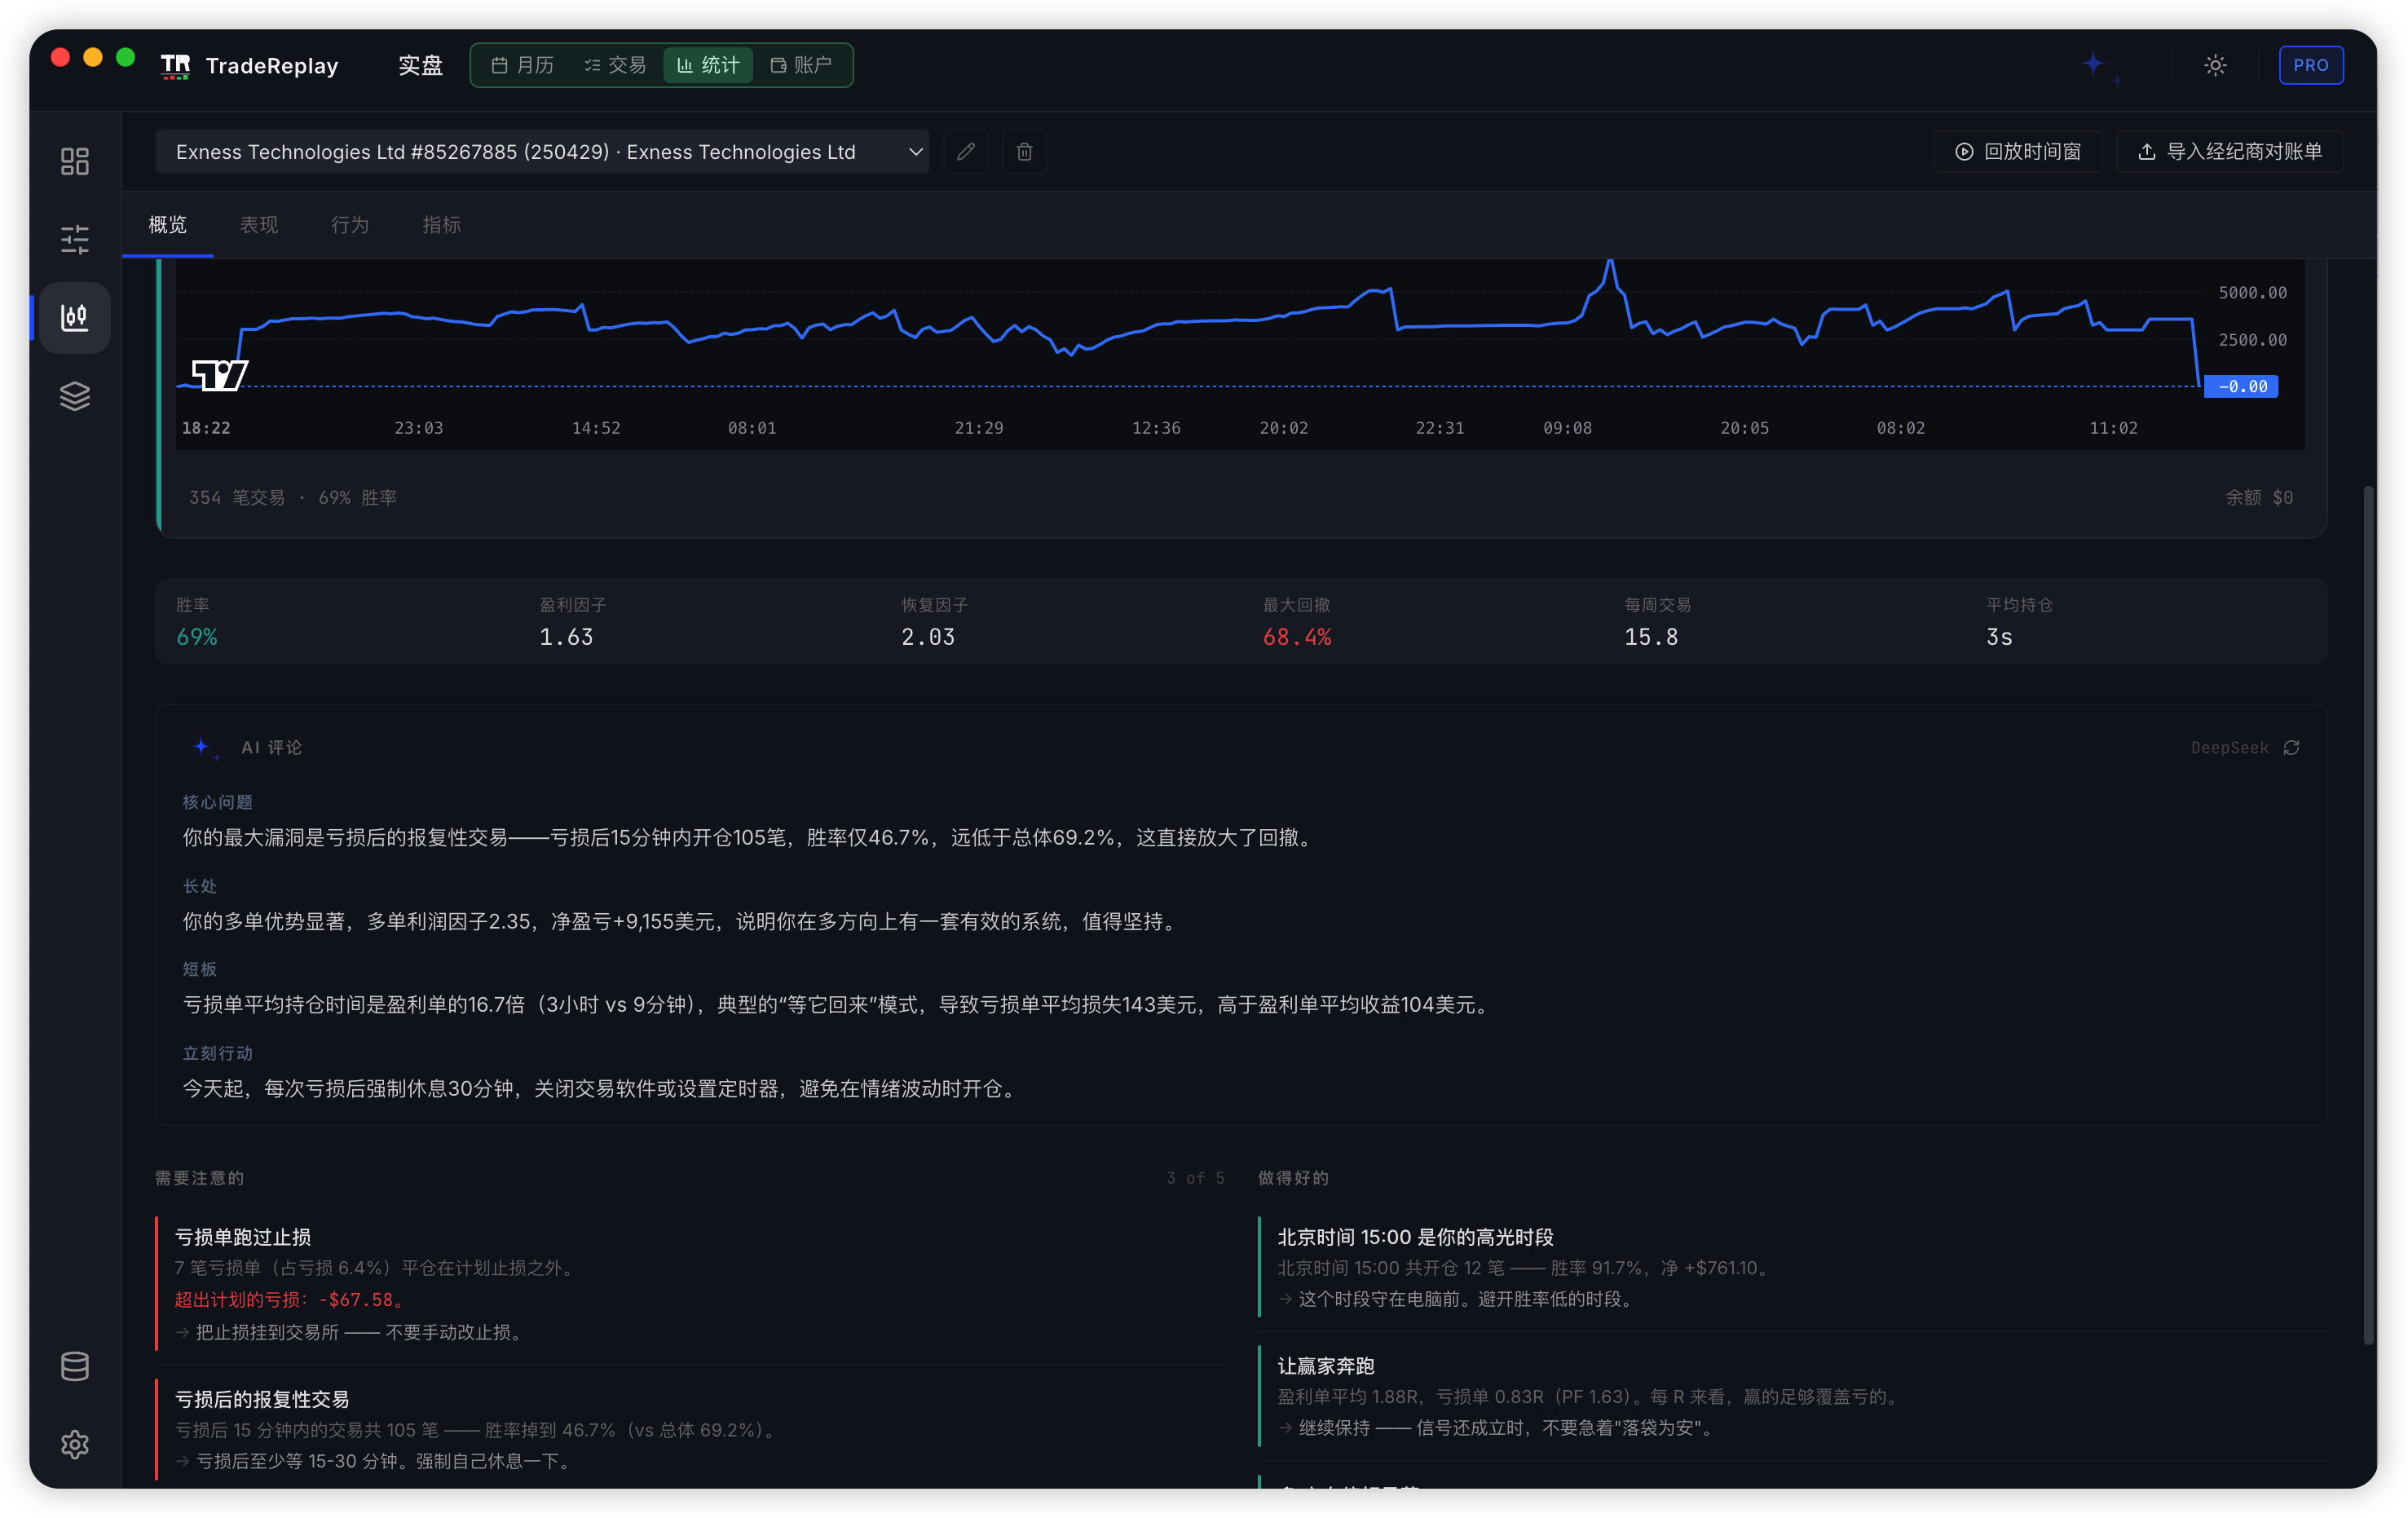Click the 平均持仓 3s value
2408x1518 pixels.
pyautogui.click(x=1999, y=637)
